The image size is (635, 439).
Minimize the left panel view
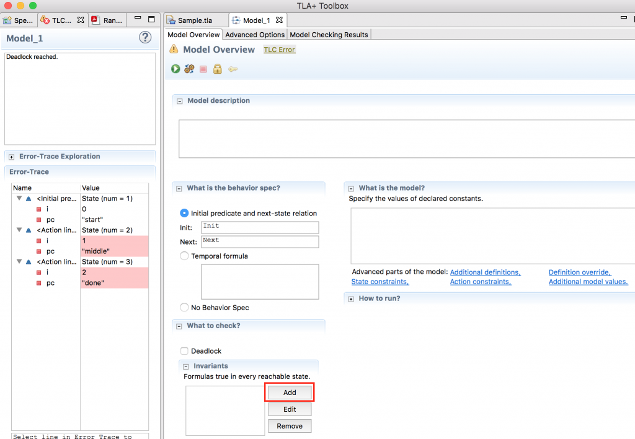coord(138,18)
